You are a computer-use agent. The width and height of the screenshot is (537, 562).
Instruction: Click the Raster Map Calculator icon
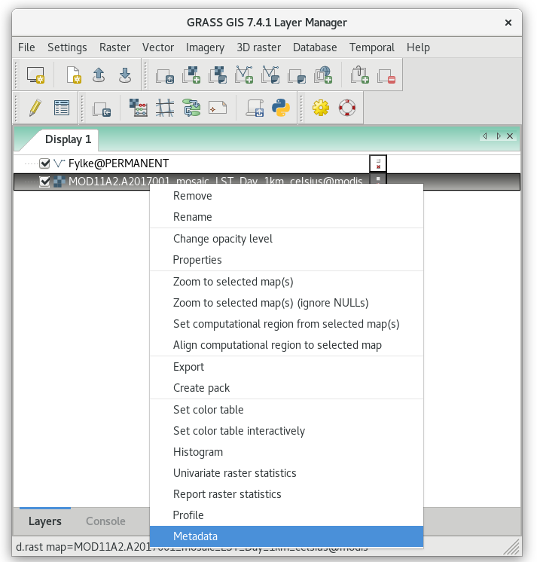139,108
